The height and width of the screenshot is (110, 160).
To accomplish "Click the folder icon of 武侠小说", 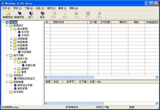I will coord(15,59).
